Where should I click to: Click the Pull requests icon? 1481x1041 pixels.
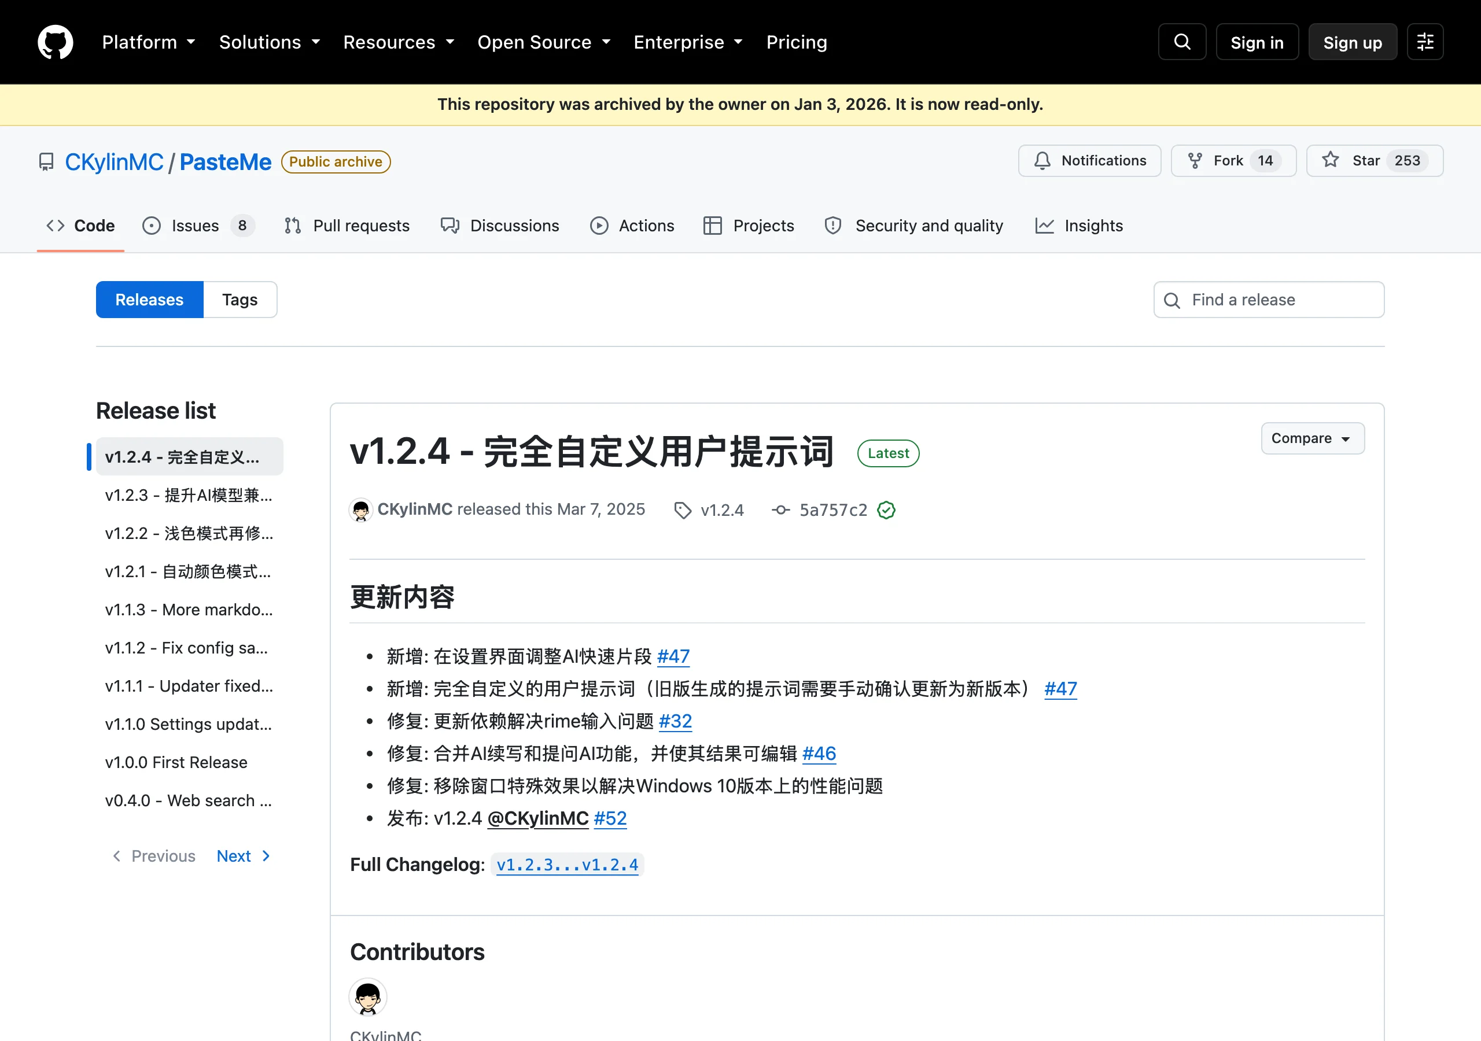pyautogui.click(x=293, y=226)
